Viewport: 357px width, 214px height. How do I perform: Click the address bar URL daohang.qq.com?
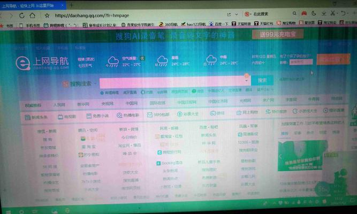[x=92, y=16]
